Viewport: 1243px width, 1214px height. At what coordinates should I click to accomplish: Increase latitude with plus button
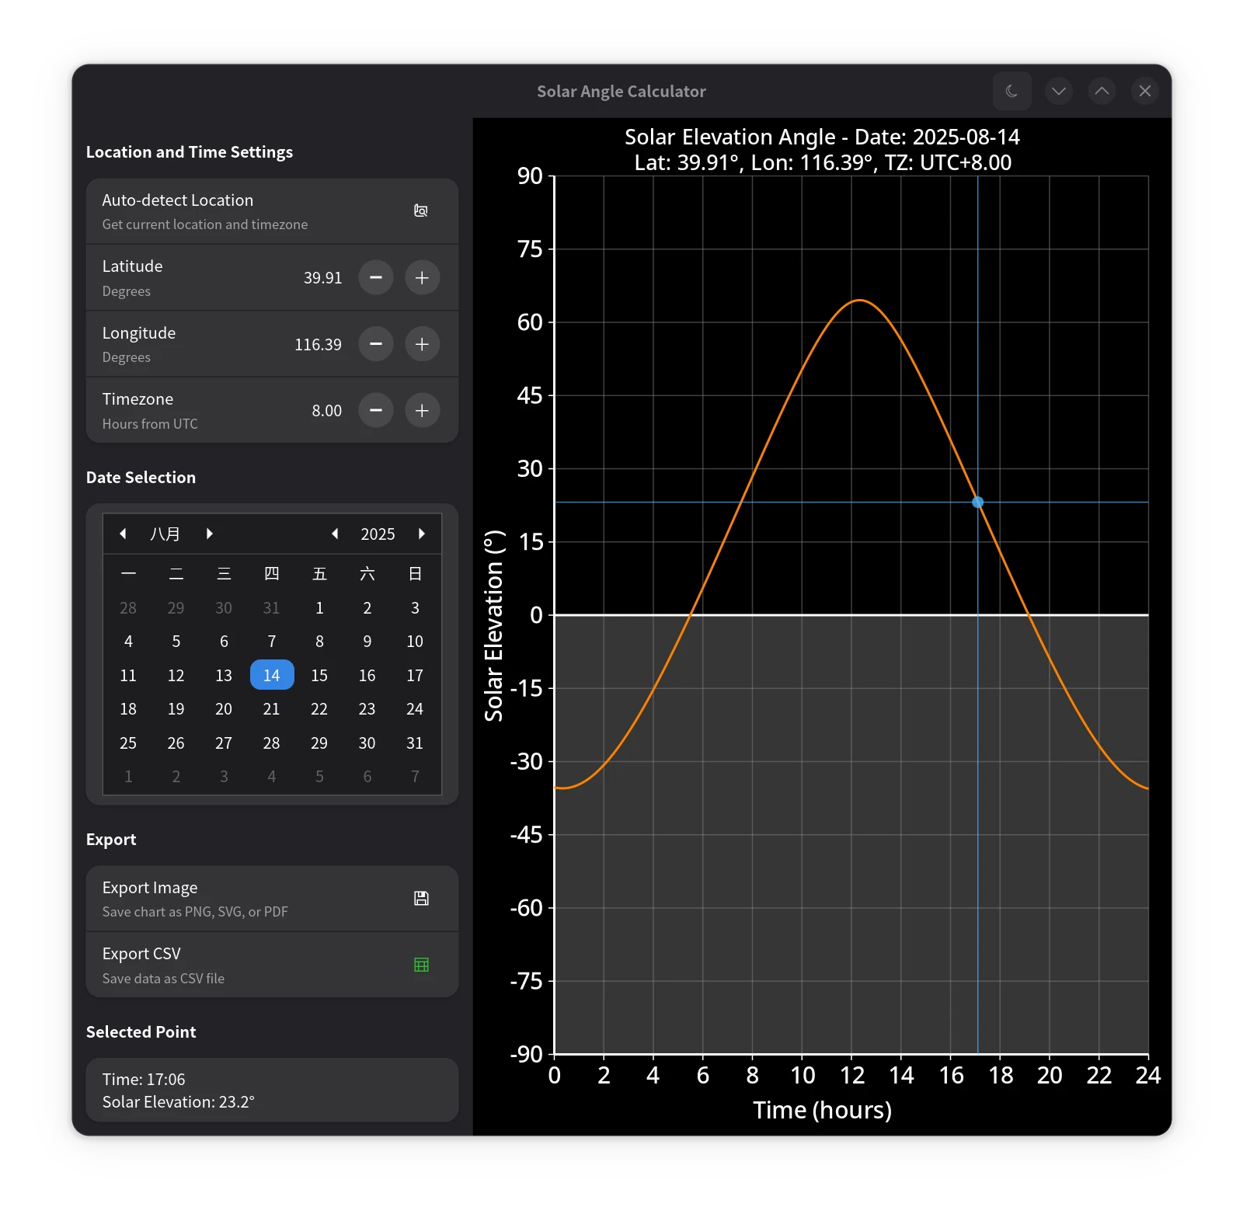click(x=422, y=277)
